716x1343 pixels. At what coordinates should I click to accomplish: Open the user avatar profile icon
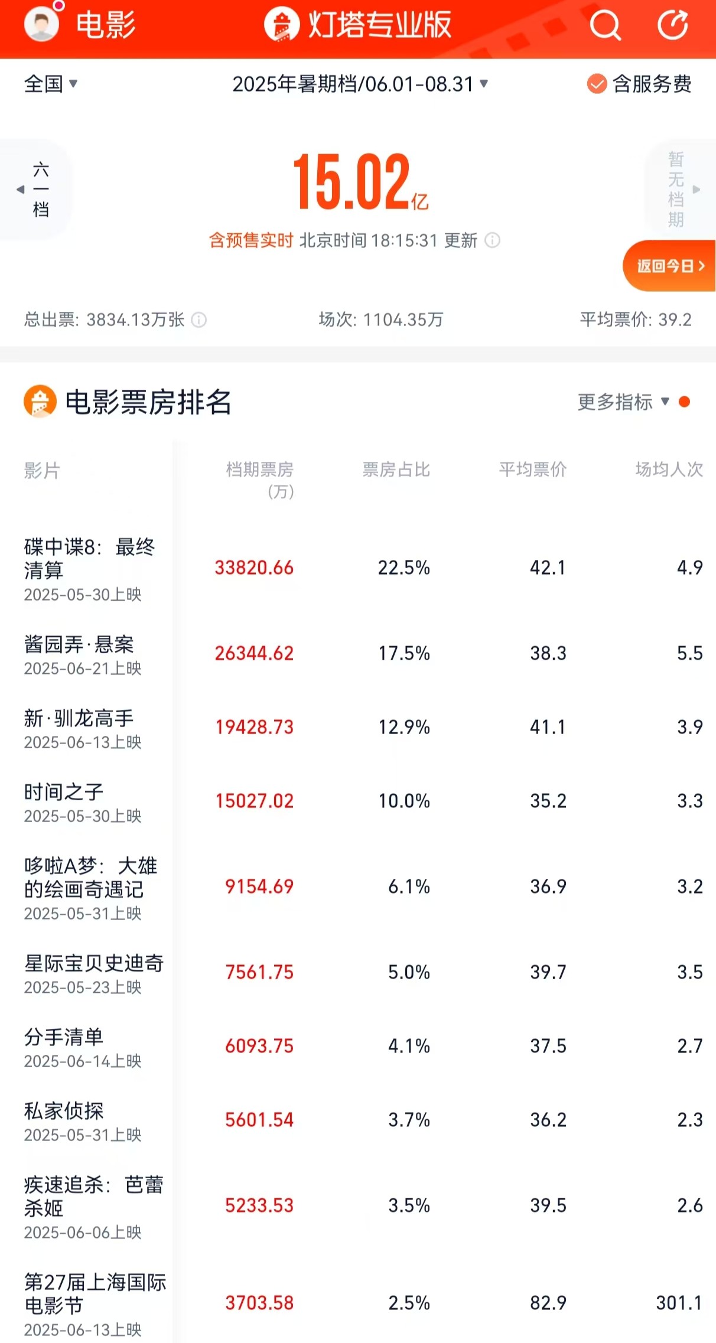pos(40,25)
